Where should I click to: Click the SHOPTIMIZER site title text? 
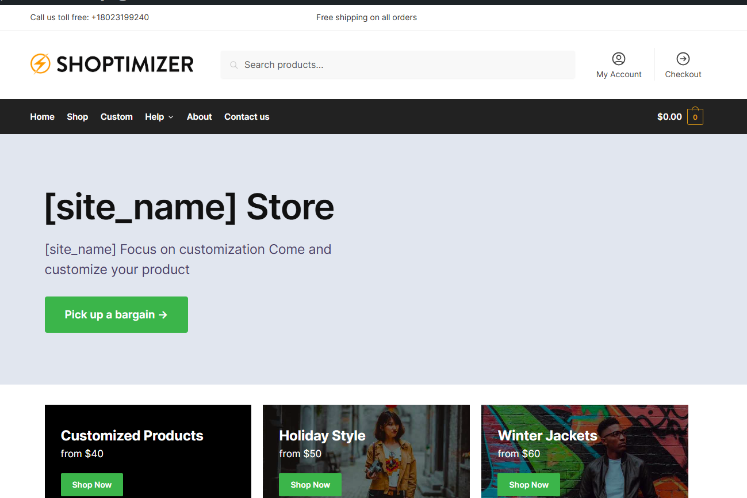(125, 64)
